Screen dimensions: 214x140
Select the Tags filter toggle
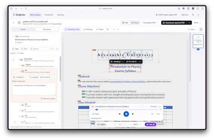coord(15,49)
